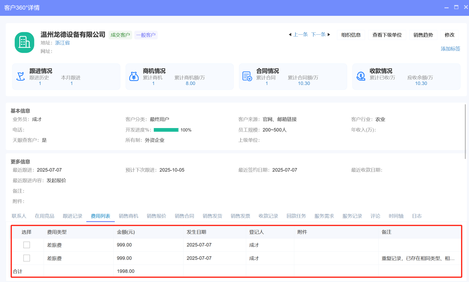The image size is (469, 282).
Task: Click the contract document icon beside 合同情况
Action: click(248, 76)
